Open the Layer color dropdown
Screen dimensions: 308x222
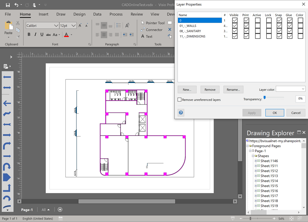click(291, 89)
